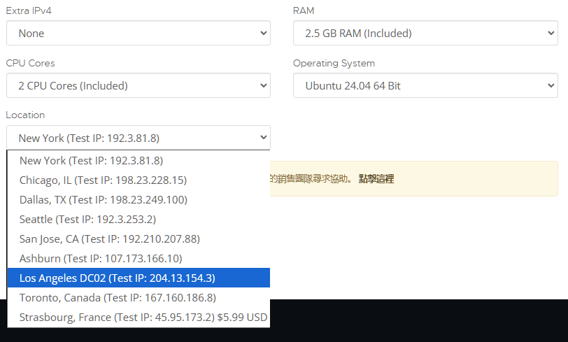Click the RAM dropdown chevron arrow

(x=551, y=33)
